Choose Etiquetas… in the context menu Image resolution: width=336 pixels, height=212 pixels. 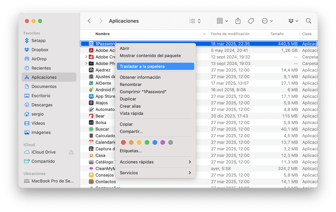(156, 151)
